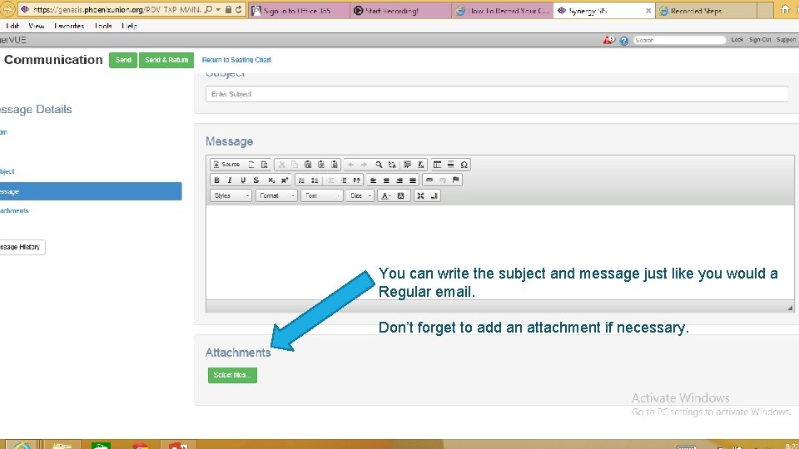Click the Redo arrow in editor toolbar
The height and width of the screenshot is (449, 799).
click(x=364, y=165)
